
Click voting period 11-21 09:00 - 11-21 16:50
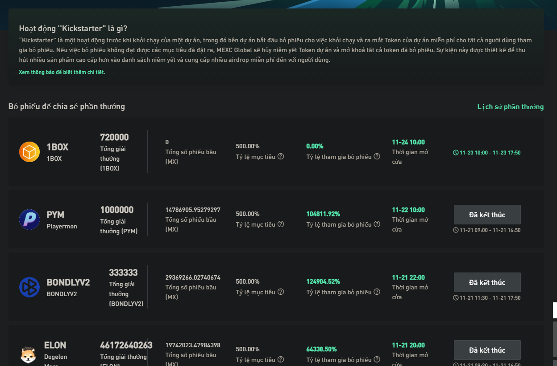click(x=490, y=230)
